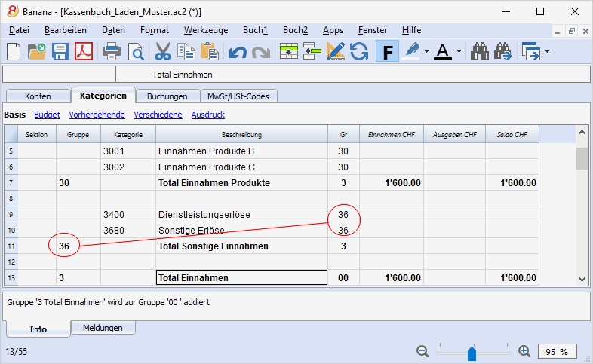Apply the highlighter fill color
The image size is (593, 364).
412,51
